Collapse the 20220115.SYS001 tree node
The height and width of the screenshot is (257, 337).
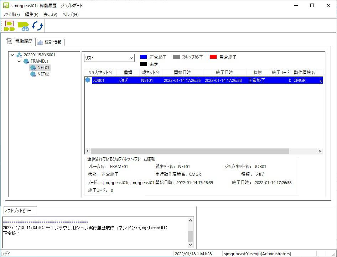pos(12,55)
